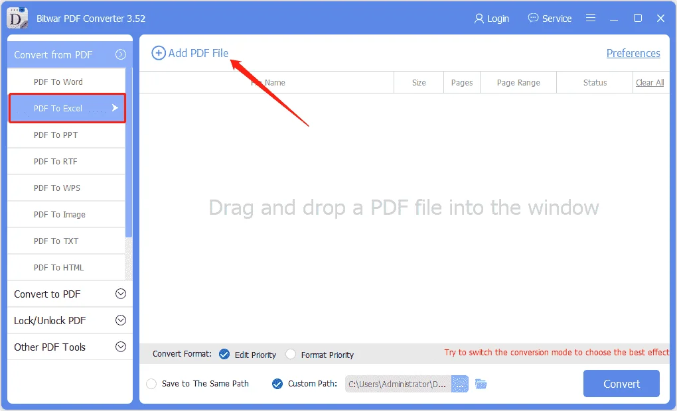This screenshot has width=677, height=411.
Task: Click Clear All link
Action: (650, 82)
